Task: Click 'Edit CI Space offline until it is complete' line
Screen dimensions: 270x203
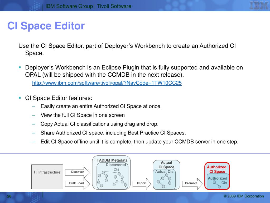Action: point(139,142)
